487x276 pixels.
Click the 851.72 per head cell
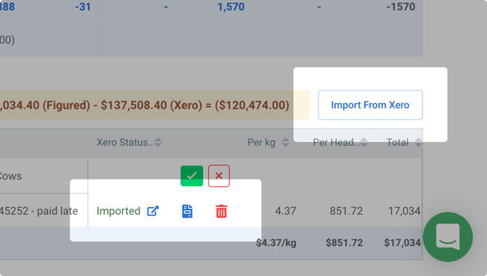click(346, 211)
